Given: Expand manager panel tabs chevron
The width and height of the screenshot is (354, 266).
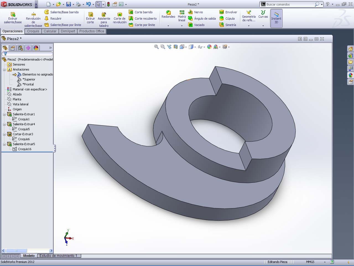Looking at the screenshot, I should [x=50, y=48].
